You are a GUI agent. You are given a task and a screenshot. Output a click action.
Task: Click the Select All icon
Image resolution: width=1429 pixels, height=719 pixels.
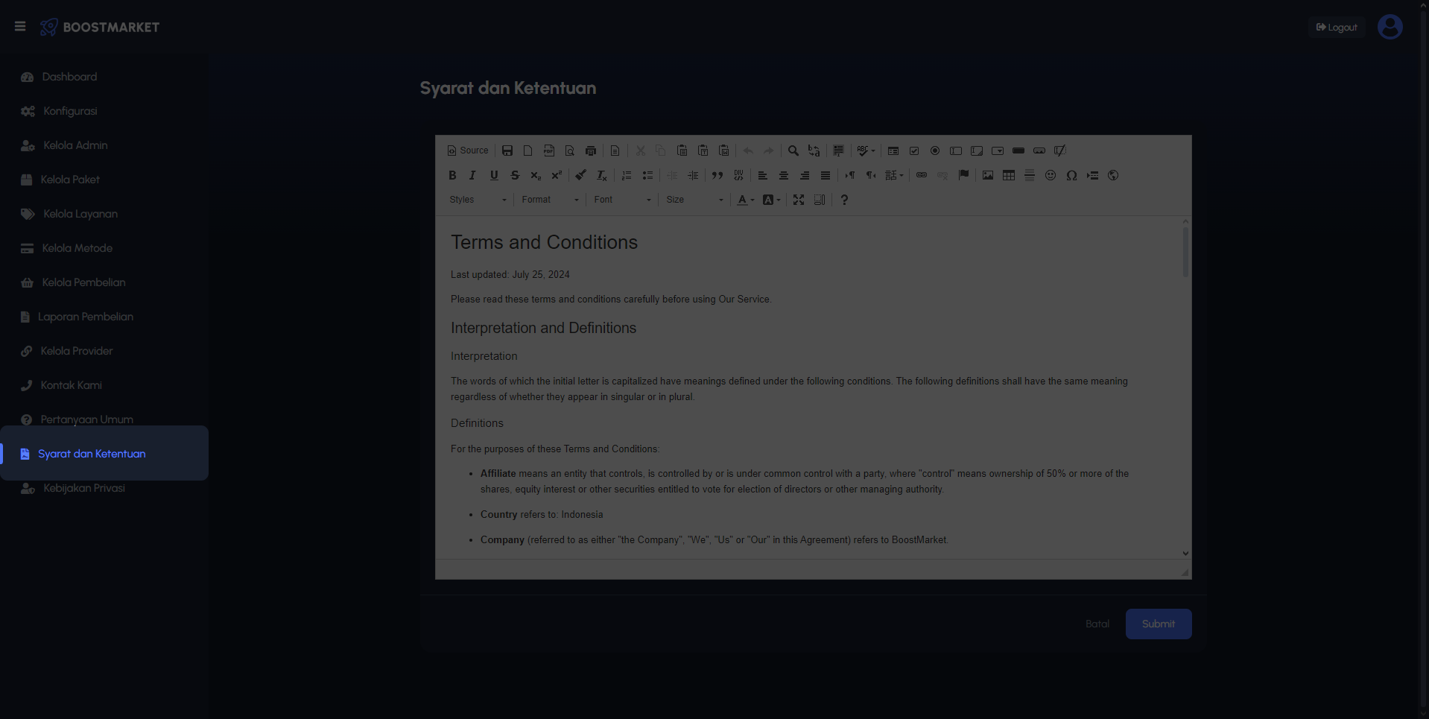pos(838,151)
